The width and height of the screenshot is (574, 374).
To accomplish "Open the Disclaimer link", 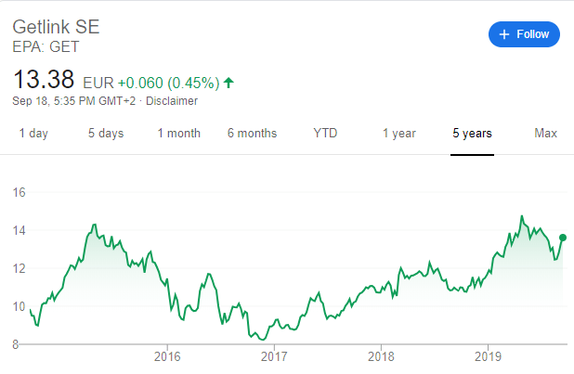I will (x=172, y=101).
